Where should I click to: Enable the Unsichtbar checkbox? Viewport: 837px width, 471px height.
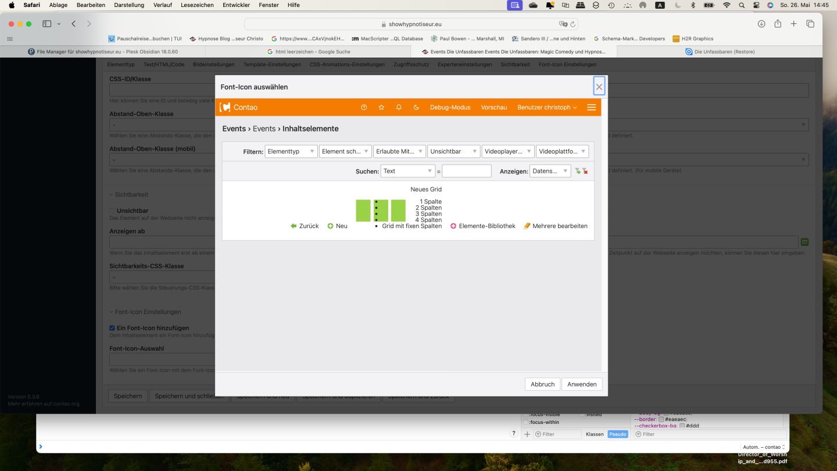coord(112,210)
